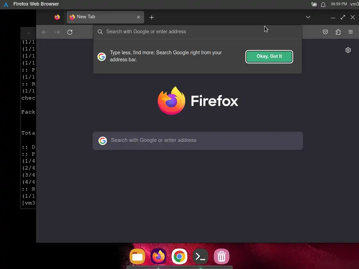Minimize the Firefox window
Image resolution: width=359 pixels, height=269 pixels.
(x=333, y=18)
